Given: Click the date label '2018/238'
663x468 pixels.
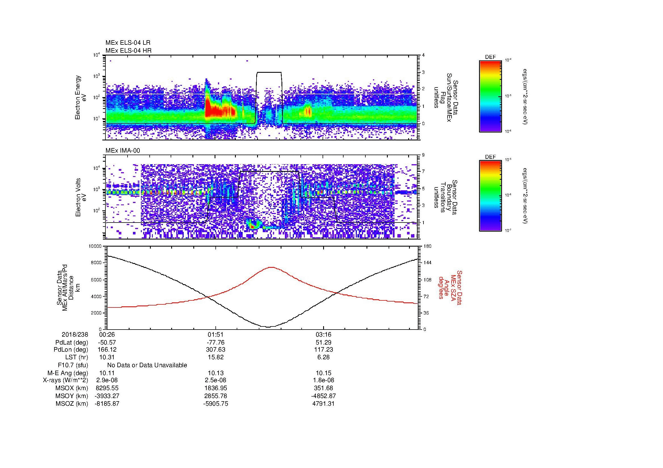Looking at the screenshot, I should (75, 335).
